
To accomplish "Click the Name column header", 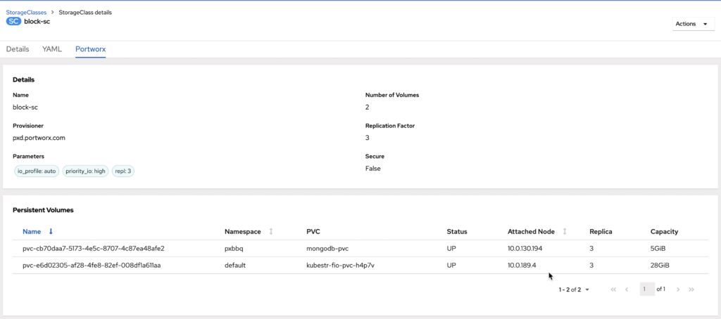I will (32, 232).
